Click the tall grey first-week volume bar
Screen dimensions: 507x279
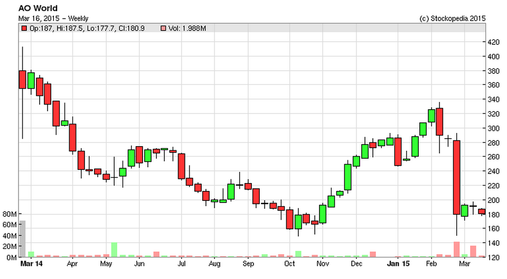(x=22, y=239)
